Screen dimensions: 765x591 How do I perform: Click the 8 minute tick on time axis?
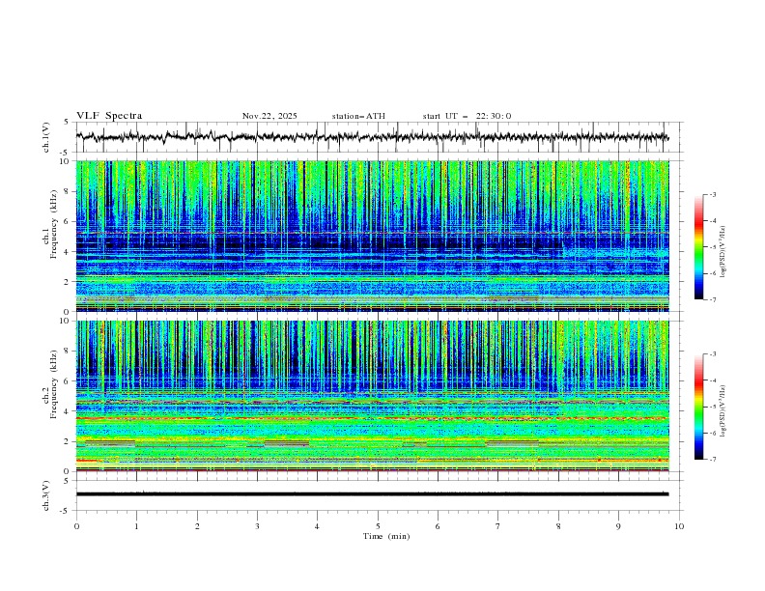(558, 525)
